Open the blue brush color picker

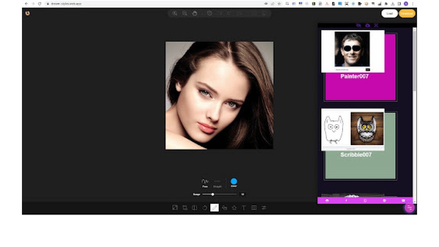click(x=234, y=182)
